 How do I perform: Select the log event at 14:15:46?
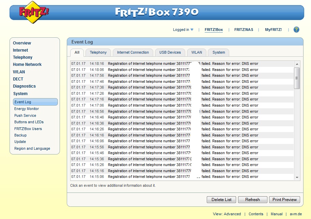point(182,153)
